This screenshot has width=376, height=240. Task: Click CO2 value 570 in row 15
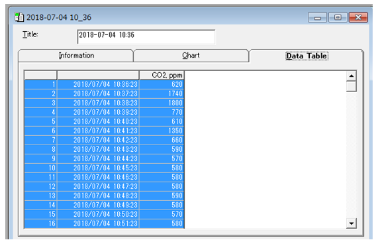(162, 215)
